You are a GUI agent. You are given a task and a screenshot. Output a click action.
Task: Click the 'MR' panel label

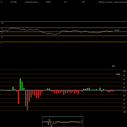pos(113,66)
